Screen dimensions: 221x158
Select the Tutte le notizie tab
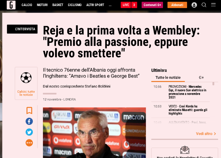click(x=168, y=78)
